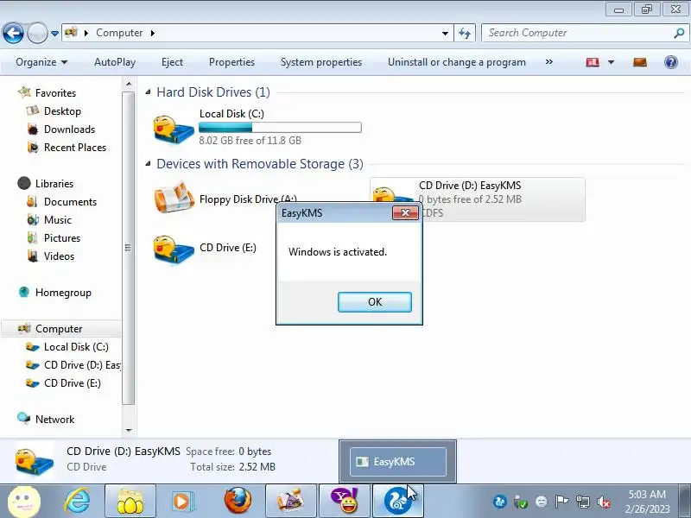The width and height of the screenshot is (691, 518).
Task: Click the muted volume tray icon
Action: (x=604, y=502)
